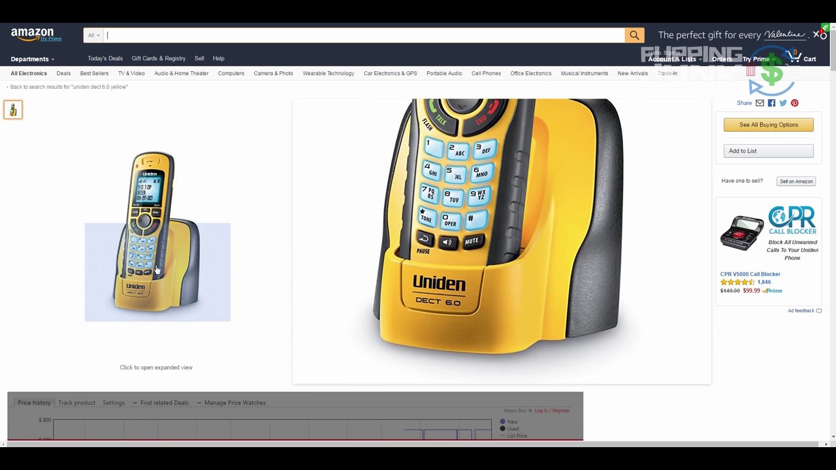Expand Account & Lists dropdown
The width and height of the screenshot is (836, 470).
tap(675, 59)
